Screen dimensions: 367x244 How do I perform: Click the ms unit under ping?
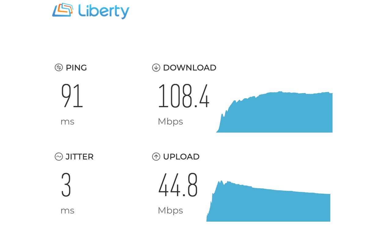point(67,122)
